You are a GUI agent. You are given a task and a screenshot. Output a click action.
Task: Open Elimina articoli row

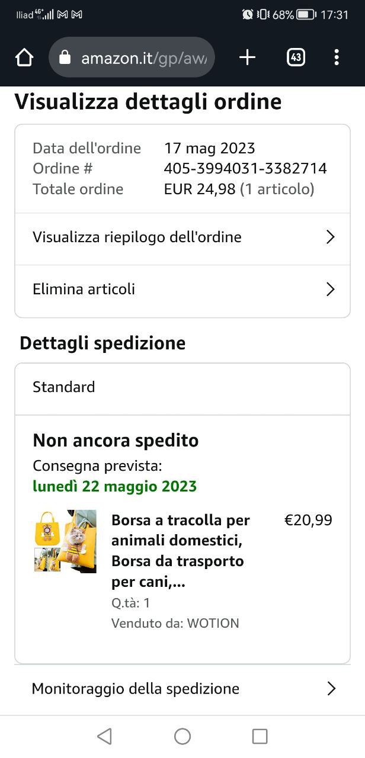[x=84, y=289]
